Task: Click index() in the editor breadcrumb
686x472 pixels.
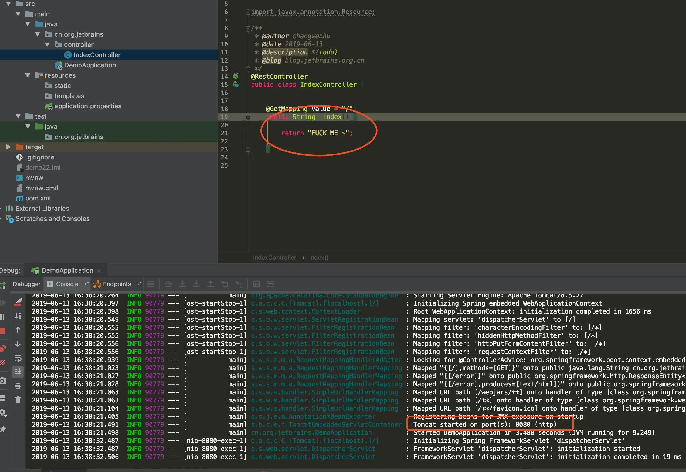Action: click(x=319, y=258)
